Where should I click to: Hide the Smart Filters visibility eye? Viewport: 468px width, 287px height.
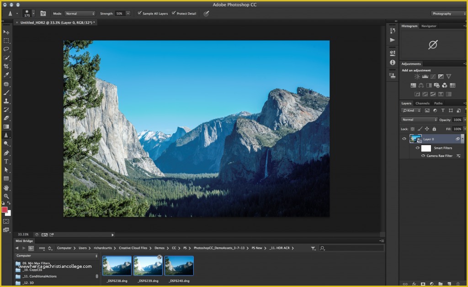[x=418, y=148]
